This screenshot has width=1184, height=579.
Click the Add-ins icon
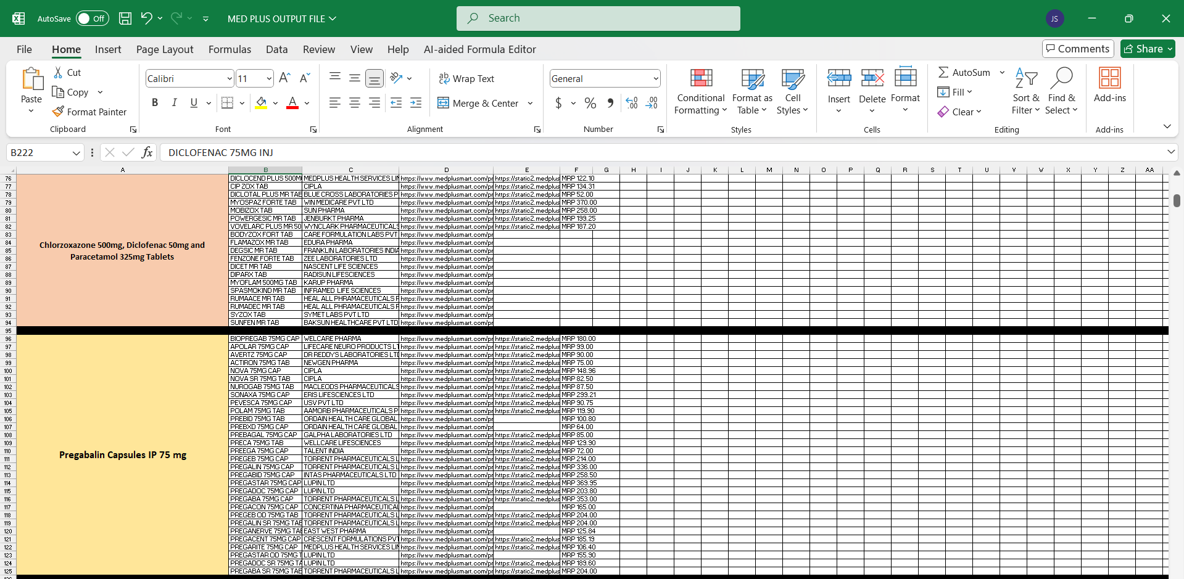click(x=1109, y=78)
